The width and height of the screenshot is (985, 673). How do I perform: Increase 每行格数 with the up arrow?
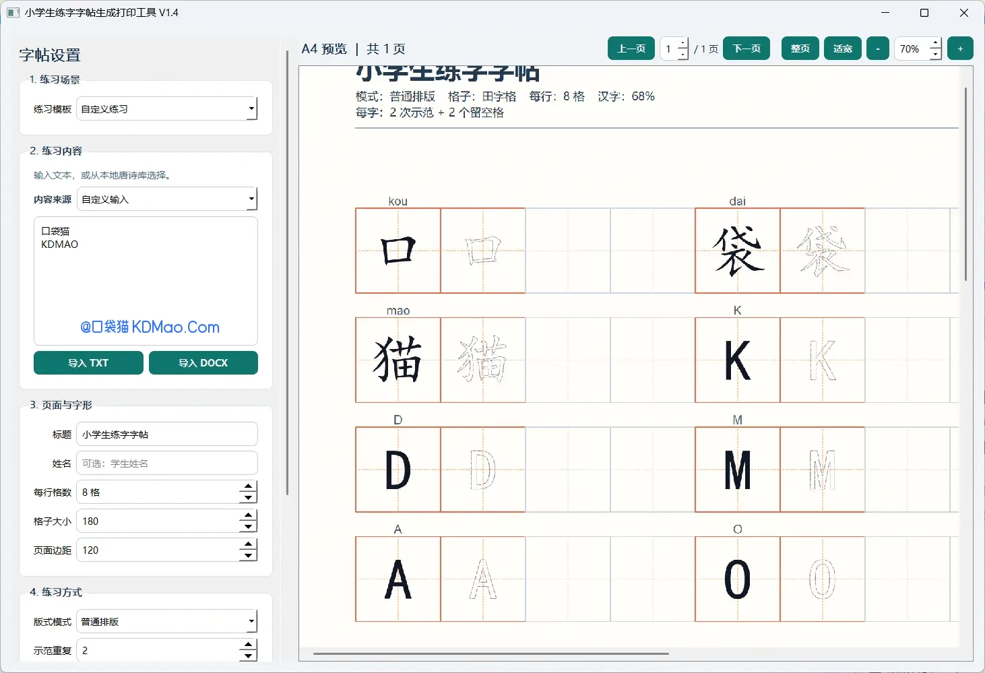click(x=248, y=486)
